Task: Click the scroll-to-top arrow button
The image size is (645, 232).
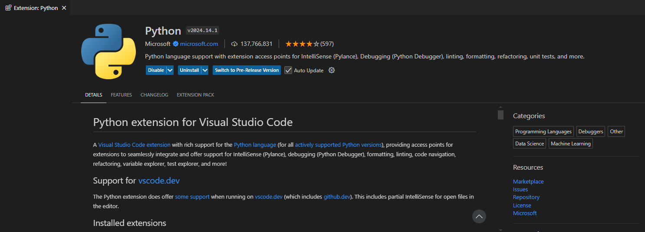Action: [479, 216]
